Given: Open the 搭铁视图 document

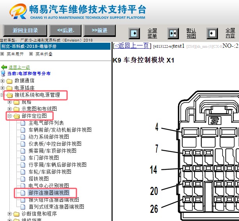Looking at the screenshot, I should pyautogui.click(x=39, y=179).
